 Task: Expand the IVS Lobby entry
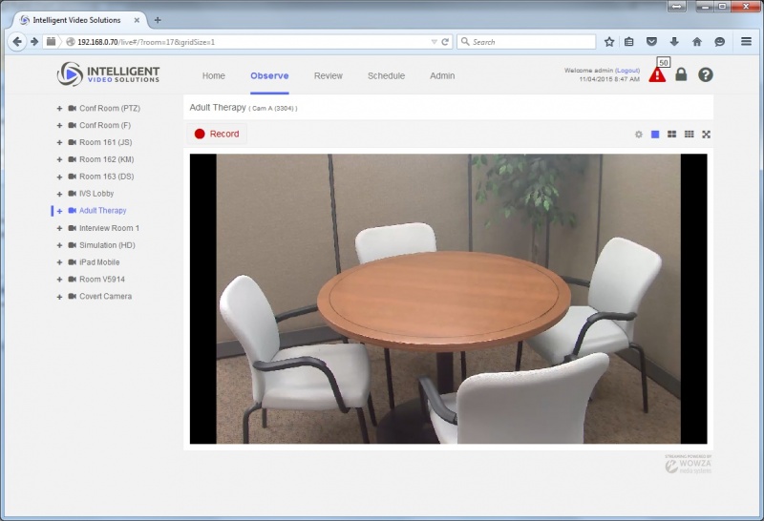59,194
